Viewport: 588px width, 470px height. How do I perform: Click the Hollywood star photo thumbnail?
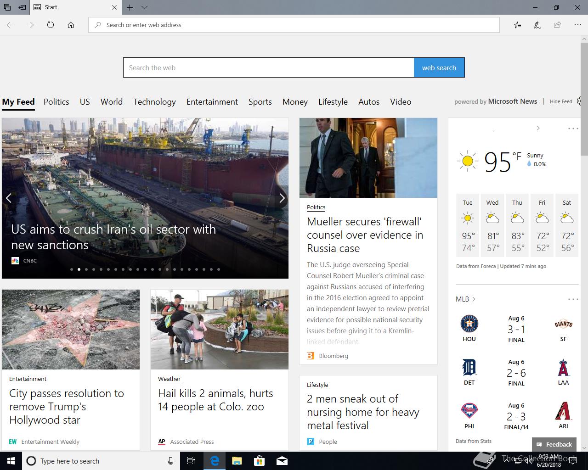[71, 329]
